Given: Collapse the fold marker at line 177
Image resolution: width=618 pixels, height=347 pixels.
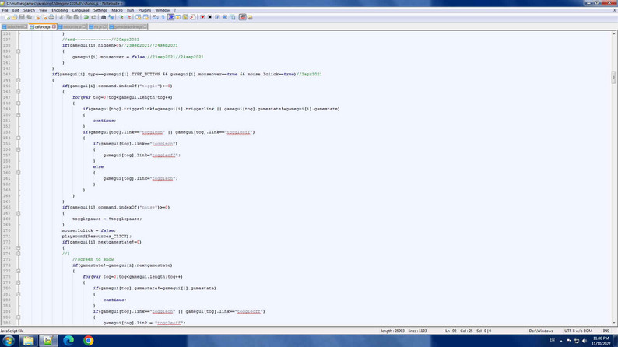Looking at the screenshot, I should (x=18, y=271).
